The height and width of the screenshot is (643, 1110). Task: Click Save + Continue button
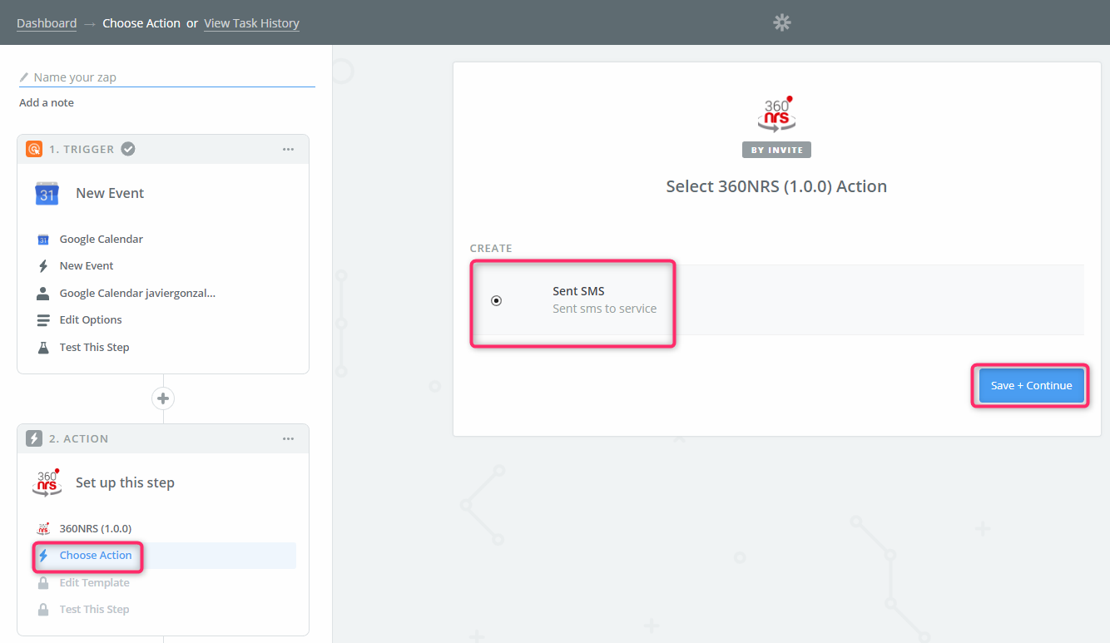[x=1031, y=385]
